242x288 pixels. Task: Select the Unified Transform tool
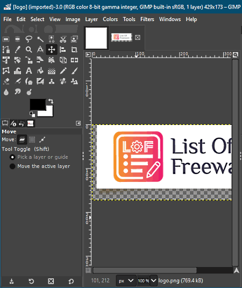[6, 60]
